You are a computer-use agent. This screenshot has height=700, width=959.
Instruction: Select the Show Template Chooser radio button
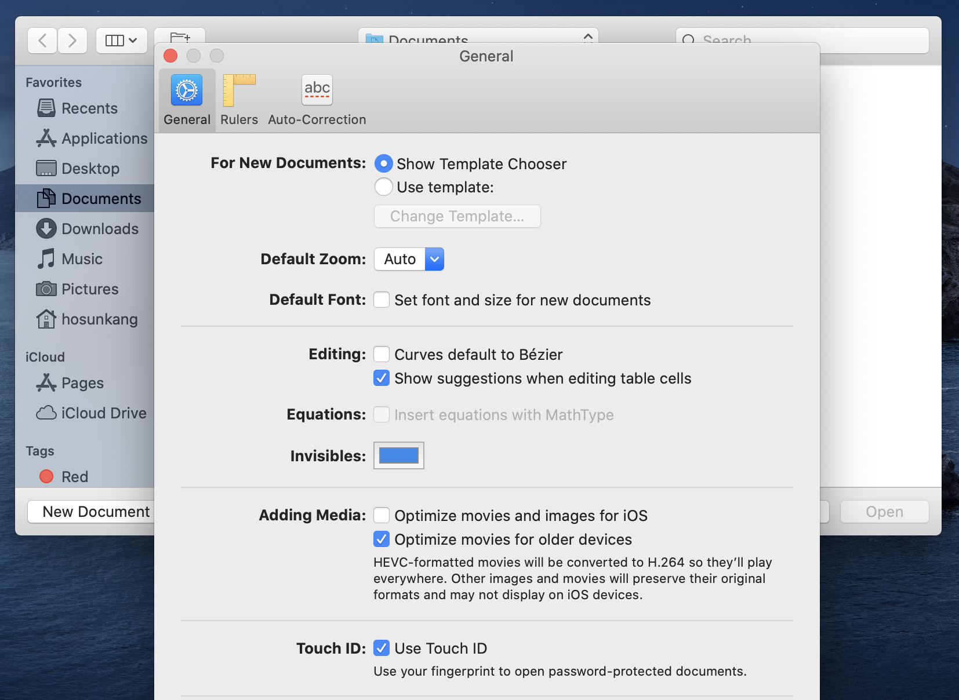[x=383, y=164]
